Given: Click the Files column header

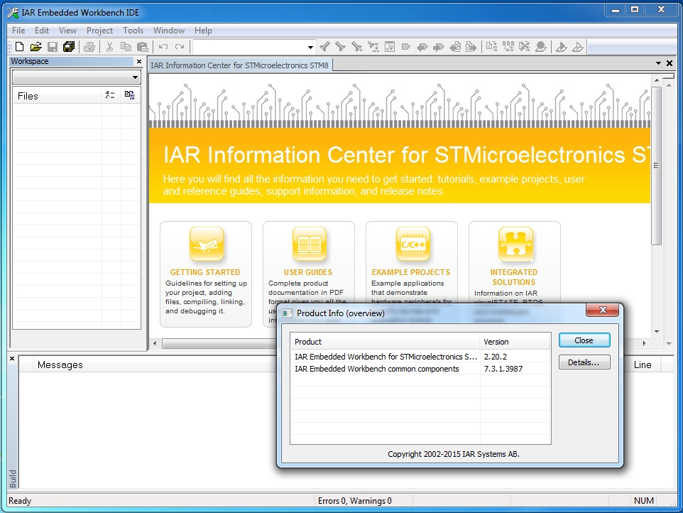Looking at the screenshot, I should [57, 96].
